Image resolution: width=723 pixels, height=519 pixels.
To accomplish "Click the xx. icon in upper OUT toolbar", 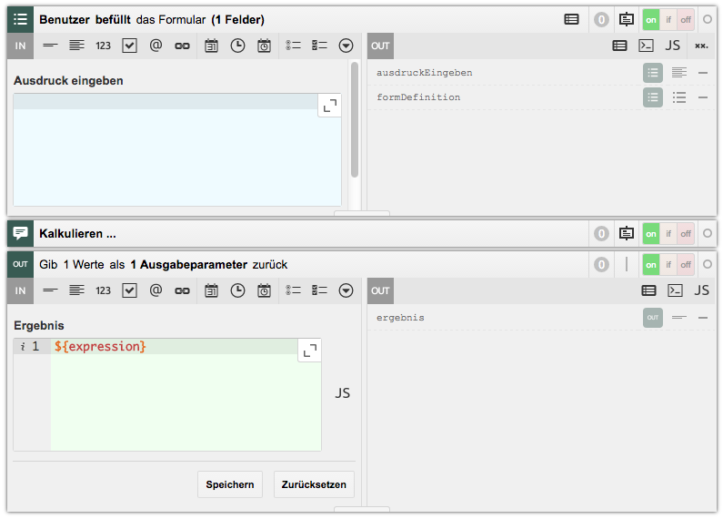I will coord(701,46).
